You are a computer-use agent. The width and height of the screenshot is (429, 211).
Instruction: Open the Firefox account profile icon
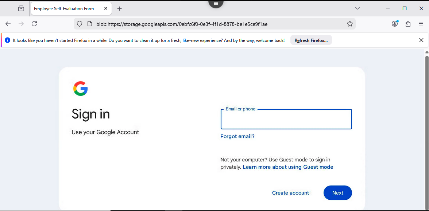pos(394,23)
